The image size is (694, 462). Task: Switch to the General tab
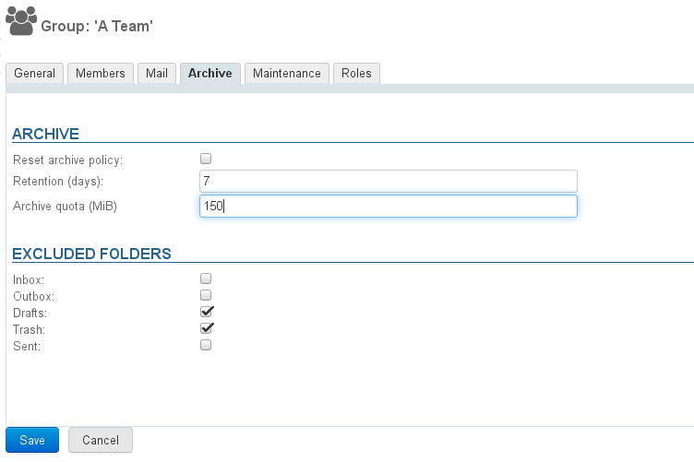[34, 73]
